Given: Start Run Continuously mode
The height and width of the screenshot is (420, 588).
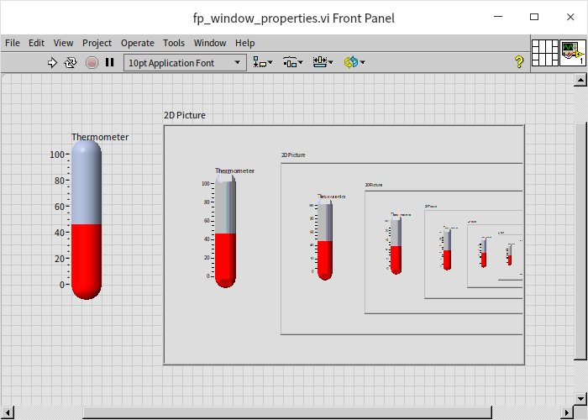Looking at the screenshot, I should (71, 62).
